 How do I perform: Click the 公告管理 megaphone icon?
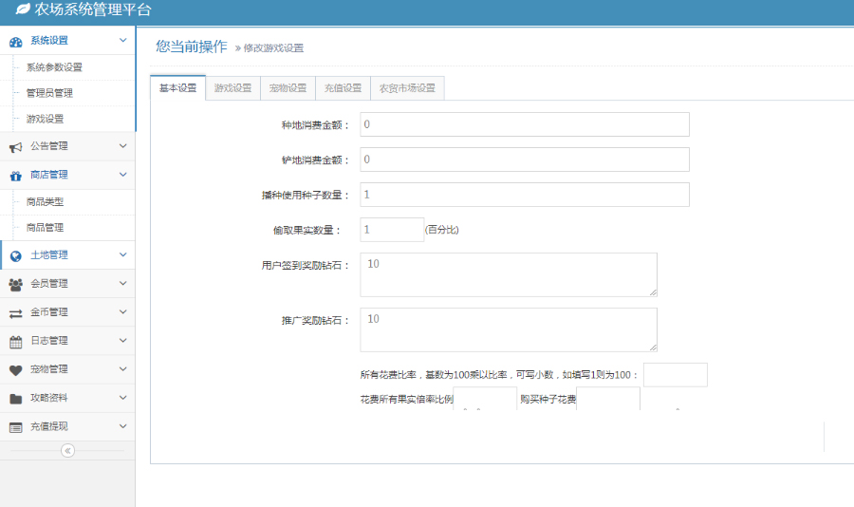click(x=15, y=146)
